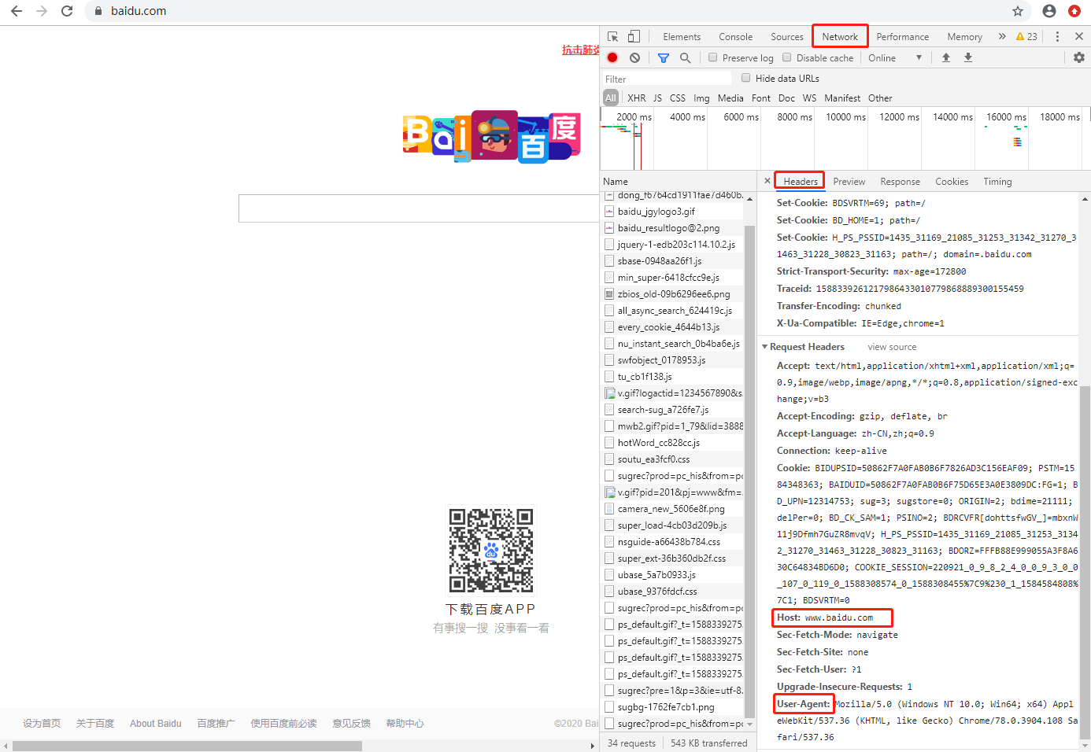Screen dimensions: 1091x752
Task: Filter requests by CSS type
Action: tap(678, 98)
